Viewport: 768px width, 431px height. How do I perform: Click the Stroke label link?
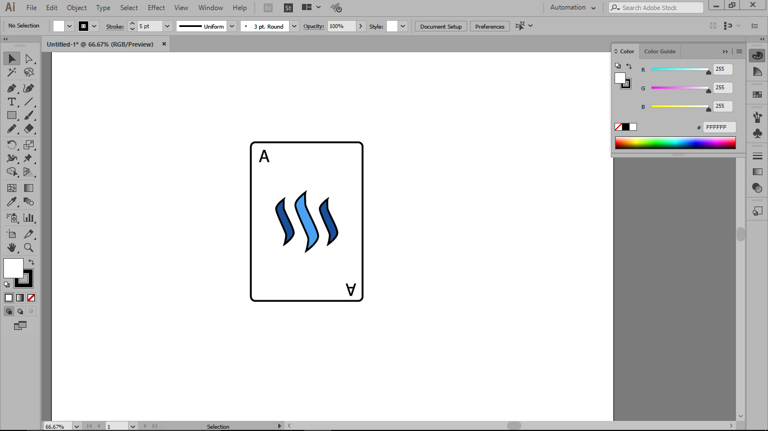tap(115, 26)
